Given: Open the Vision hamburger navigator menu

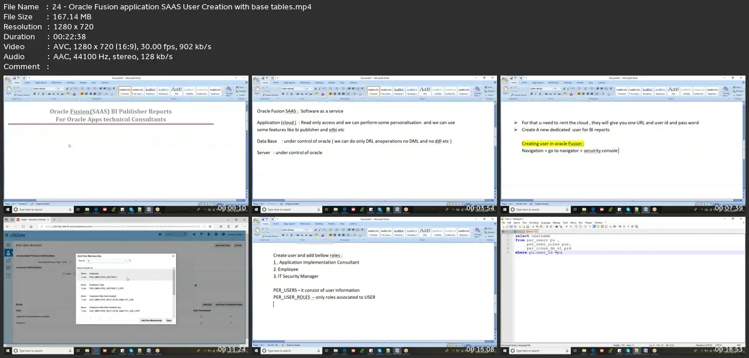Looking at the screenshot, I should [8, 234].
